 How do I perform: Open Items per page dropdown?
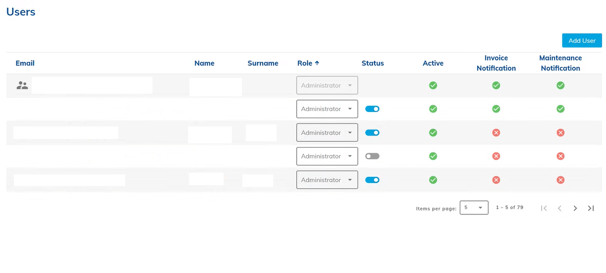(474, 208)
